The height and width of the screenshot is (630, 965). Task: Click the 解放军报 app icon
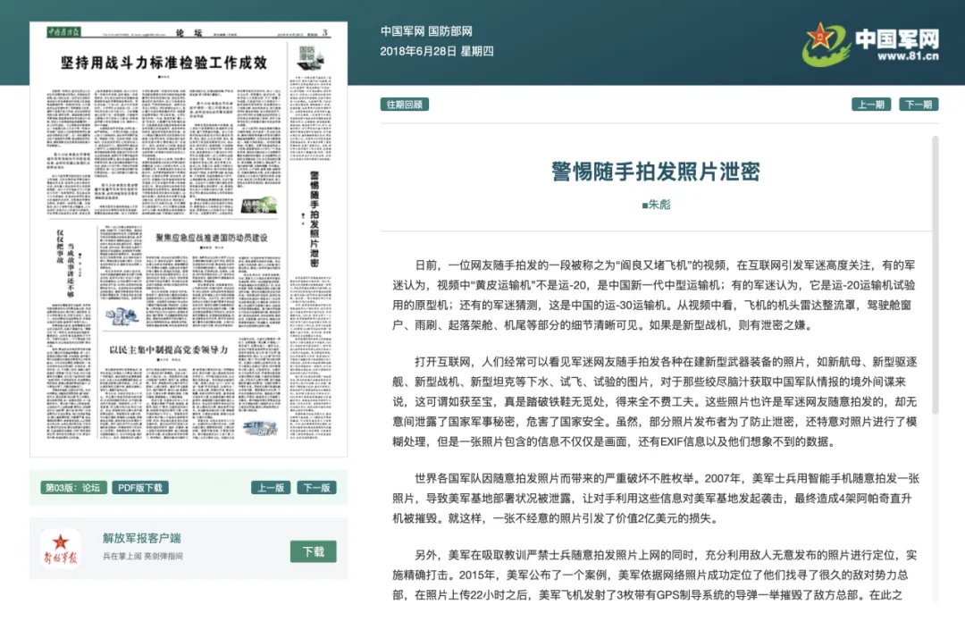(x=61, y=548)
